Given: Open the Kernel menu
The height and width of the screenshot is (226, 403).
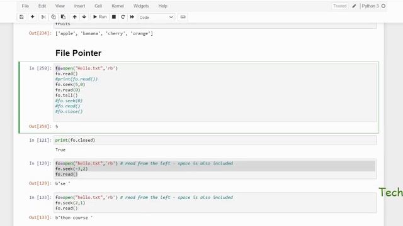Looking at the screenshot, I should click(118, 6).
